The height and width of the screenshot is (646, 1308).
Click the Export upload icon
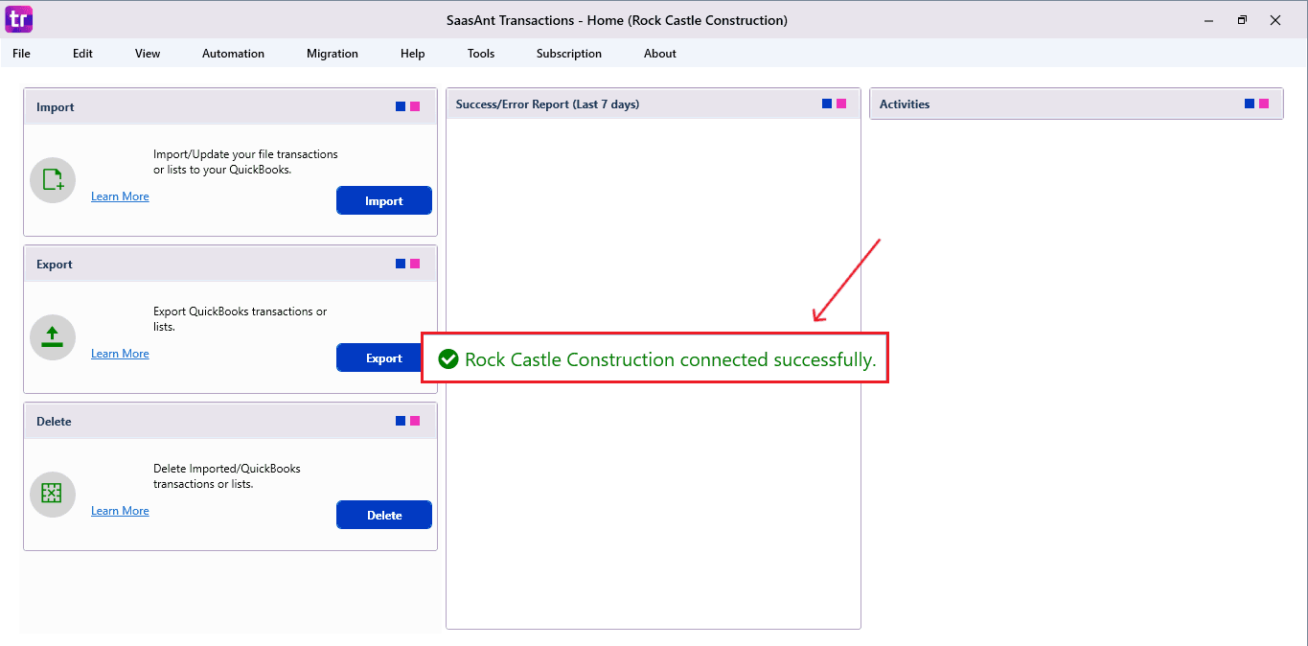pos(53,337)
